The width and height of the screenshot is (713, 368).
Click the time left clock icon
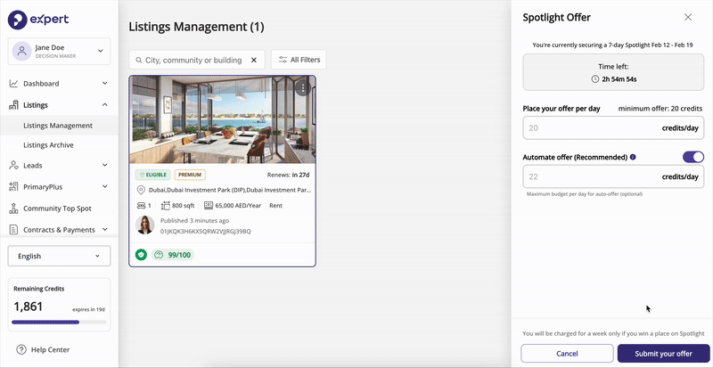tap(595, 79)
